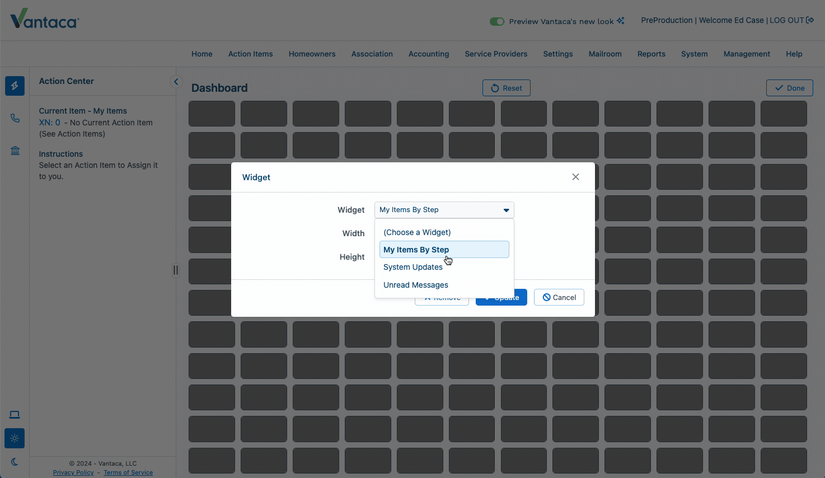Image resolution: width=825 pixels, height=478 pixels.
Task: Click the sparkle icon beside the new look label
Action: [x=621, y=21]
